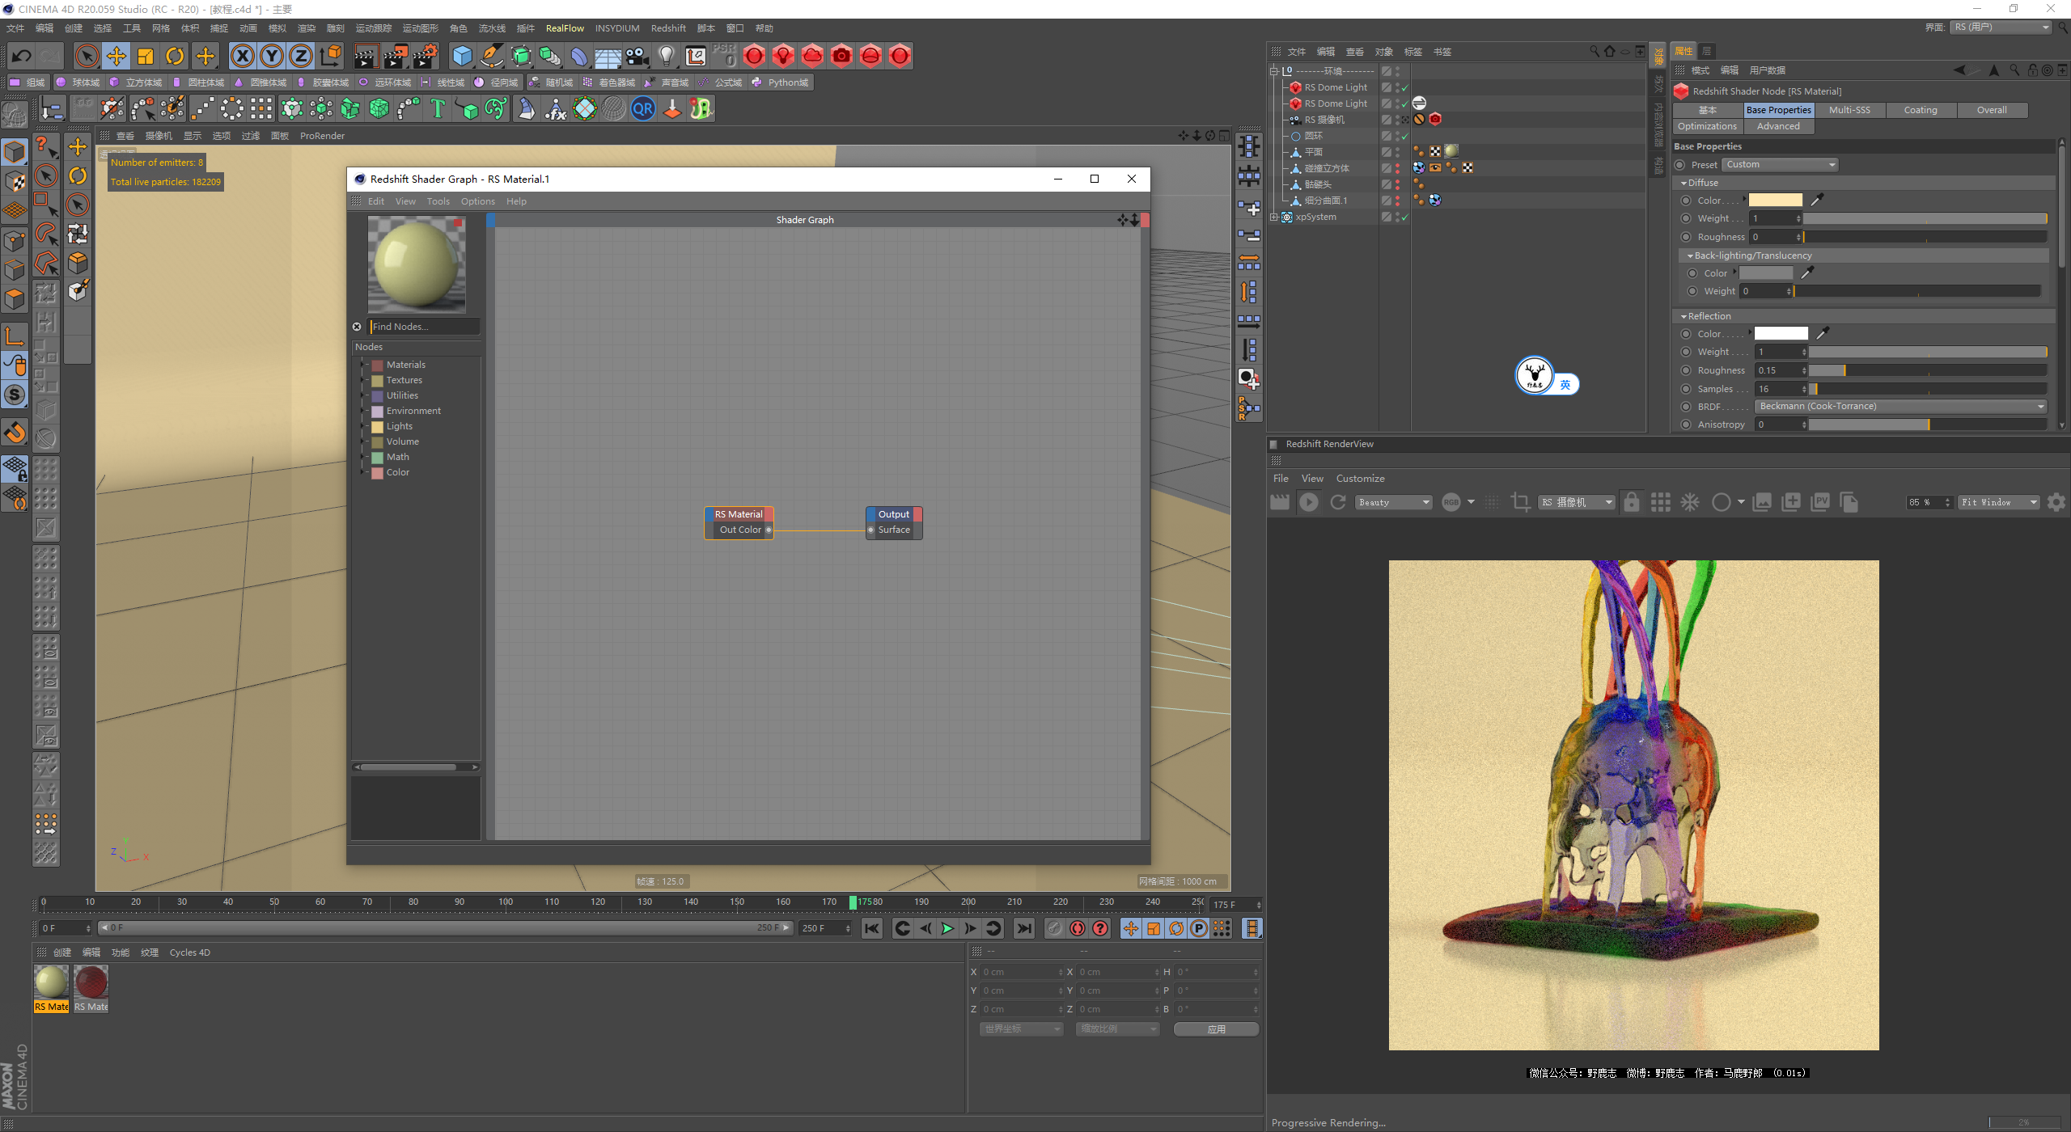
Task: Click the Reflection Samples animation radio circle
Action: pos(1686,389)
